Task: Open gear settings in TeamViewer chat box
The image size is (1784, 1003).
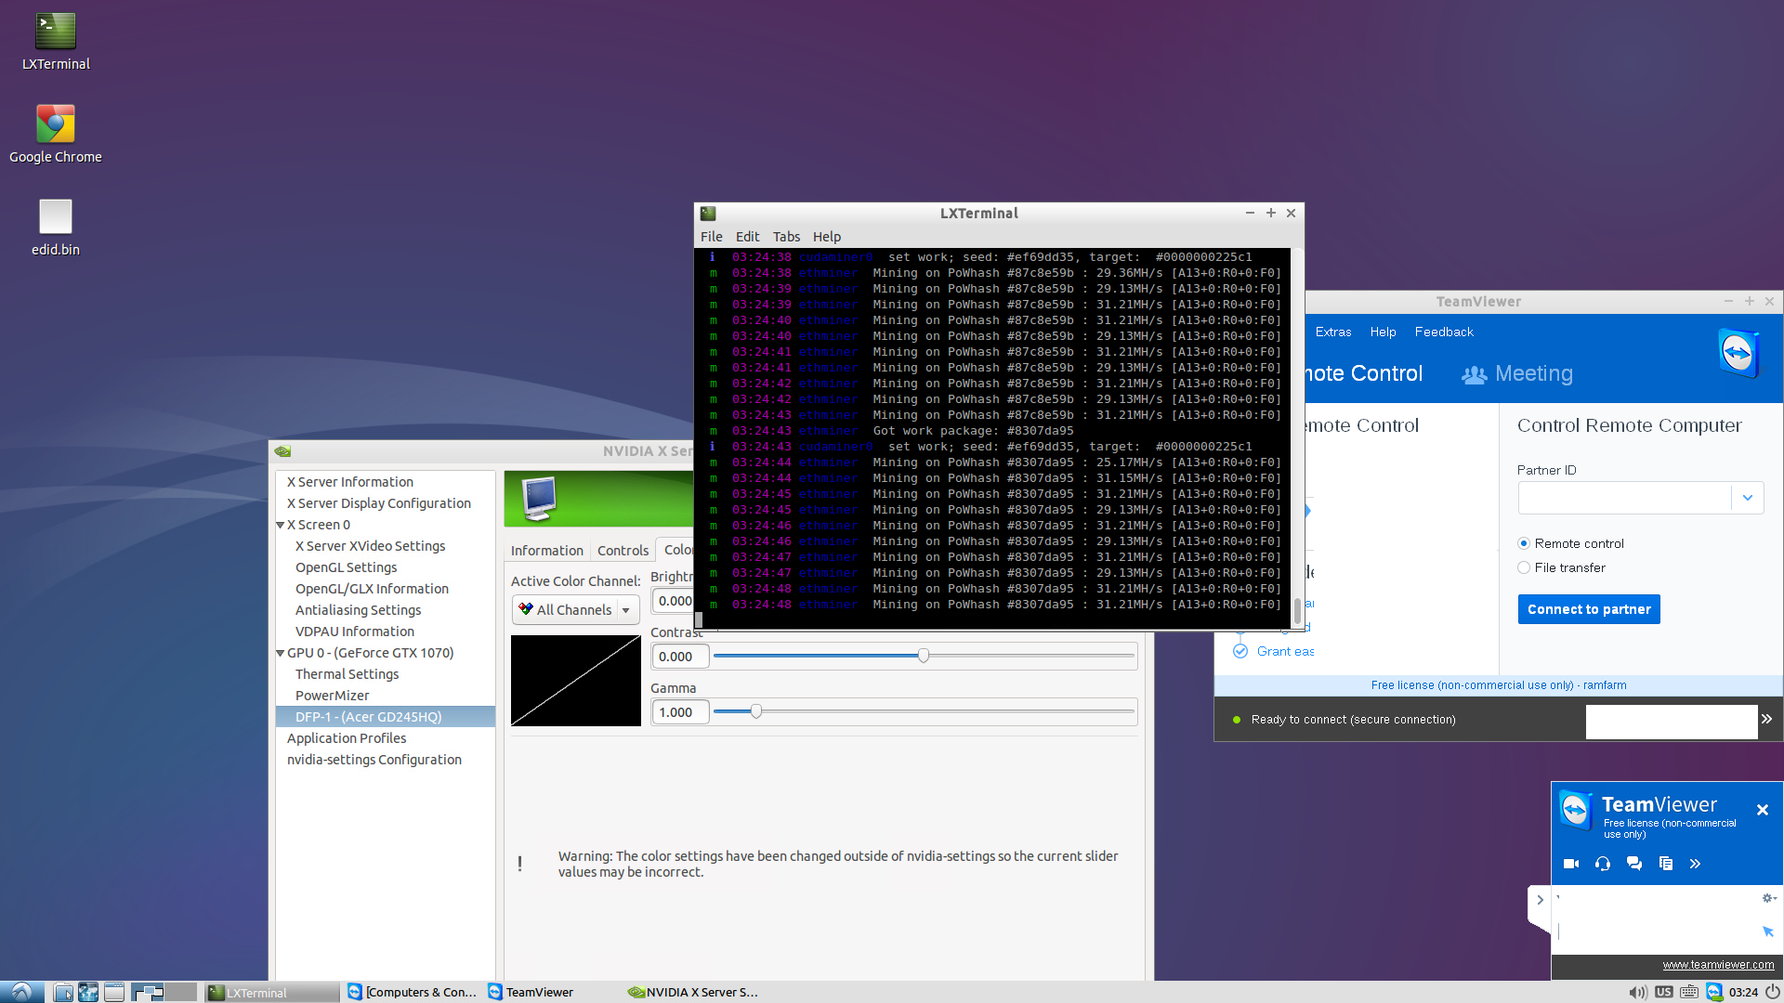Action: (x=1769, y=898)
